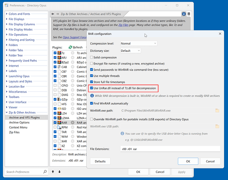Disable the TAR plugin checkbox
Screen dimensions: 228x180
click(55, 132)
